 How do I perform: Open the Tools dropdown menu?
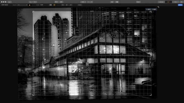138,2
